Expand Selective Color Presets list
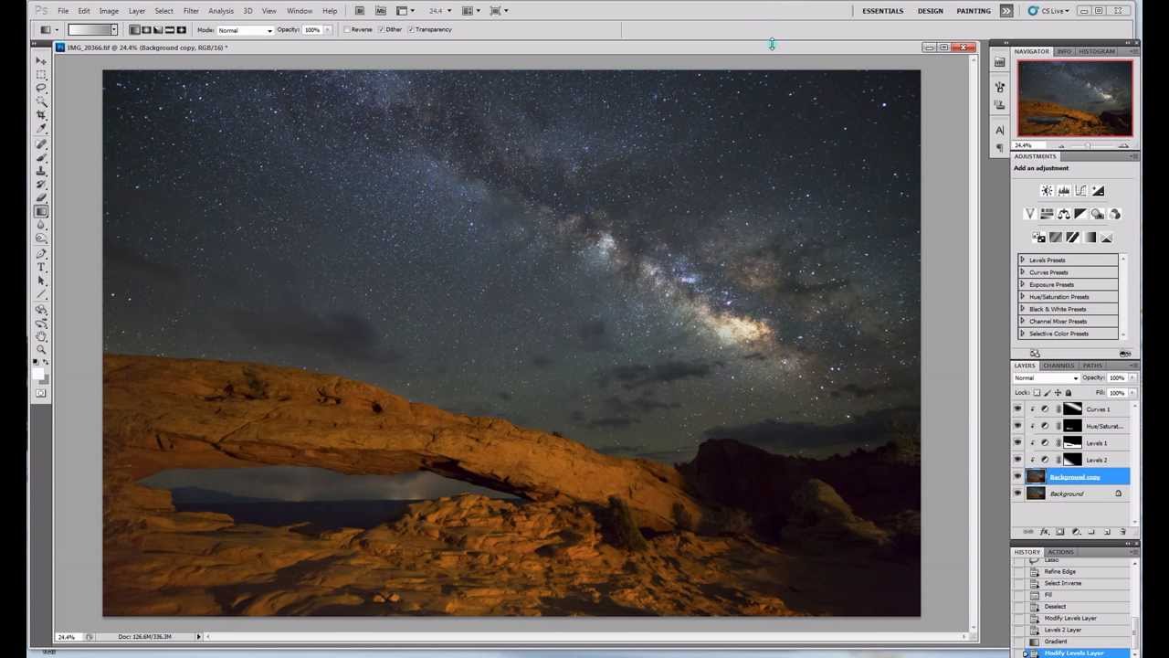 point(1022,334)
